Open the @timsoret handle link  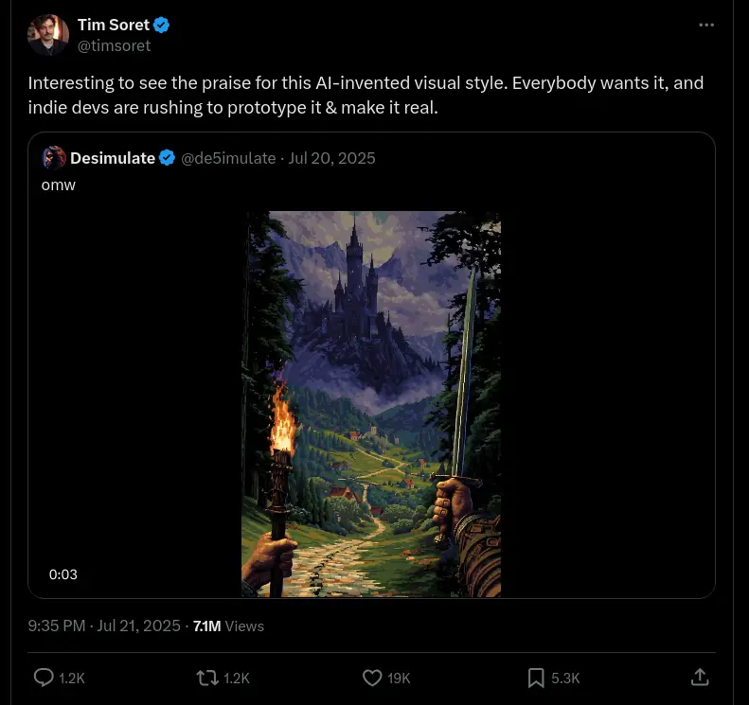pyautogui.click(x=114, y=45)
